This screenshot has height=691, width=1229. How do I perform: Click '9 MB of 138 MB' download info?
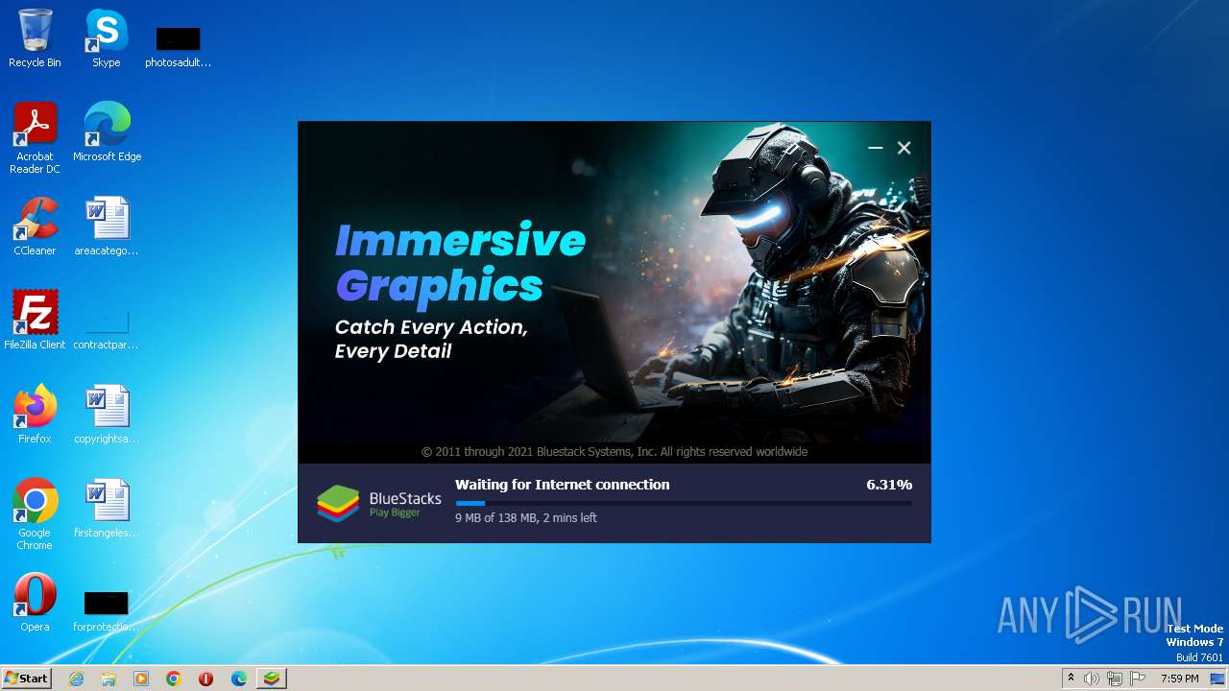[526, 518]
